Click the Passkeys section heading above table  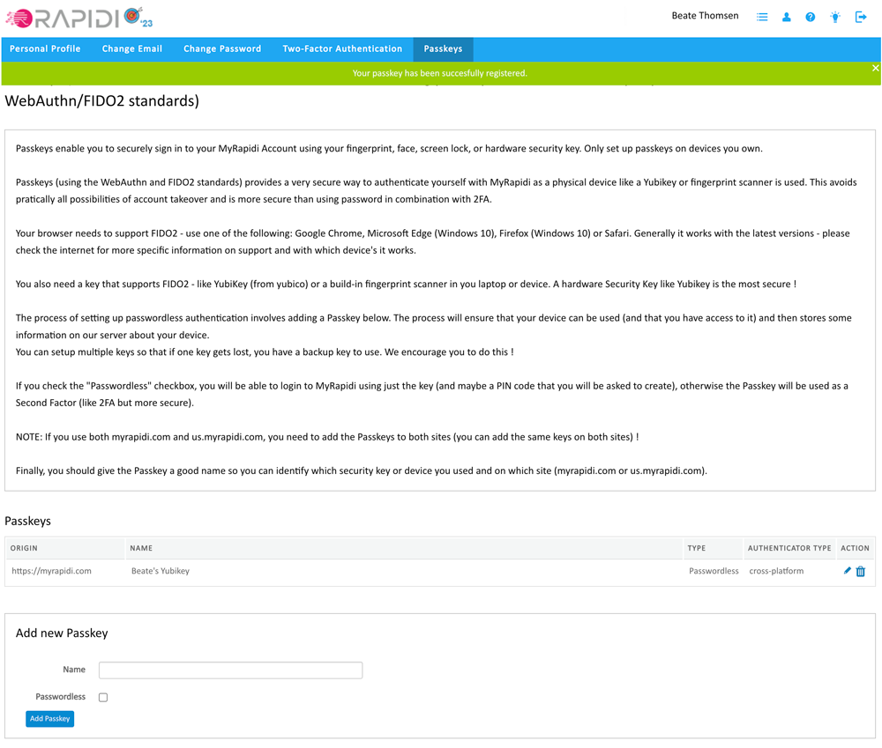[x=27, y=521]
